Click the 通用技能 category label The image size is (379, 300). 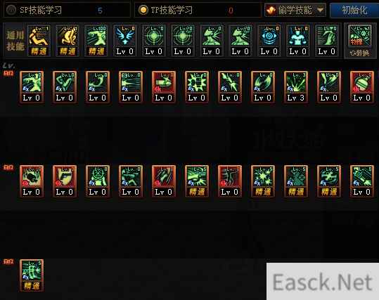point(15,41)
